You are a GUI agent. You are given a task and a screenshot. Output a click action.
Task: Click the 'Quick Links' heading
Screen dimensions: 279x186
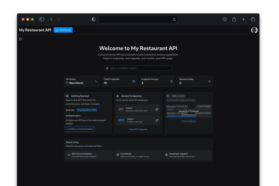(72, 142)
